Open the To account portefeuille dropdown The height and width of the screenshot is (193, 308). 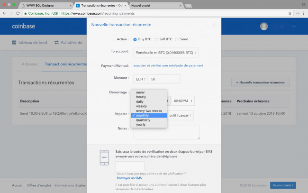pyautogui.click(x=166, y=53)
